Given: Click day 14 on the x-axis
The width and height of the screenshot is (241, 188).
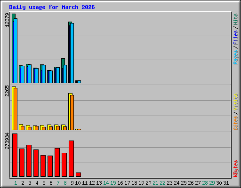Looking at the screenshot, I should click(106, 183).
